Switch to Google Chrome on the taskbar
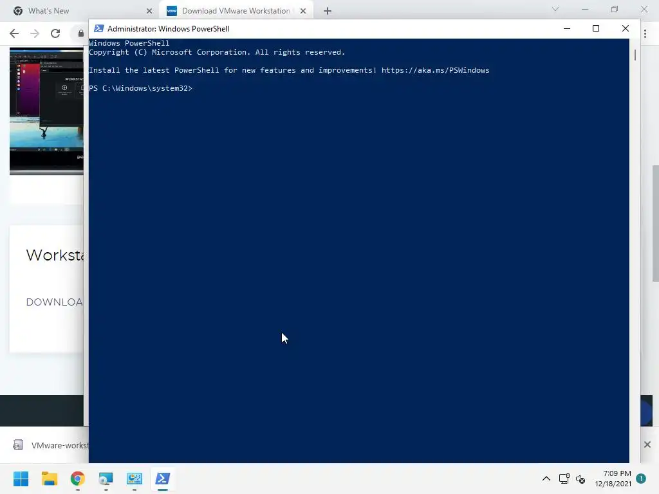The height and width of the screenshot is (494, 659). click(x=78, y=479)
